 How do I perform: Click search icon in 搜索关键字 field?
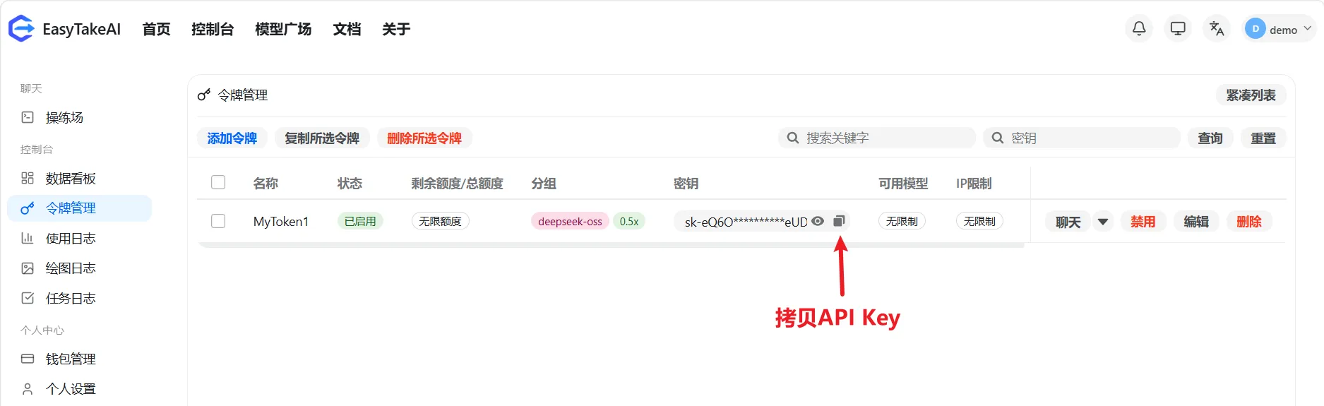pyautogui.click(x=793, y=138)
